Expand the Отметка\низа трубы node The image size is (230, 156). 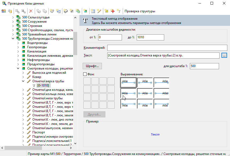click(x=23, y=98)
